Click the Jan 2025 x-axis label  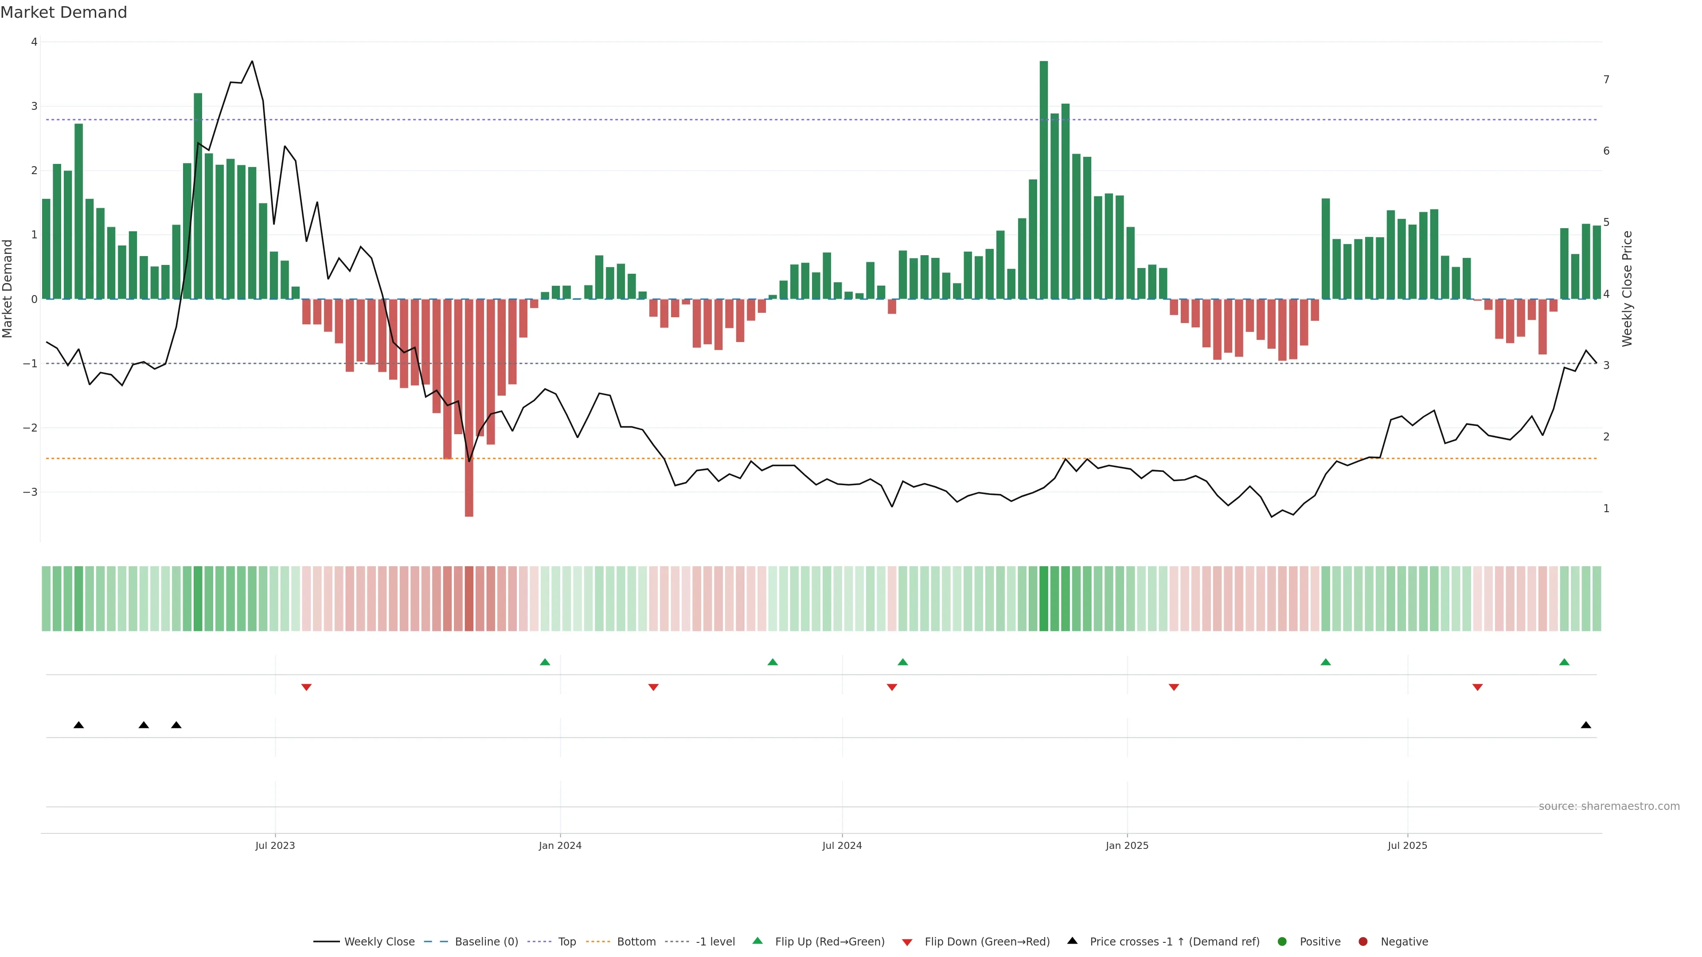1127,846
